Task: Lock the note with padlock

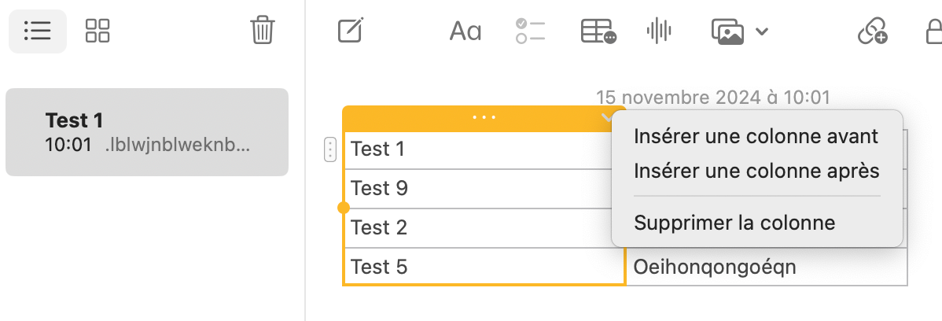Action: (933, 31)
